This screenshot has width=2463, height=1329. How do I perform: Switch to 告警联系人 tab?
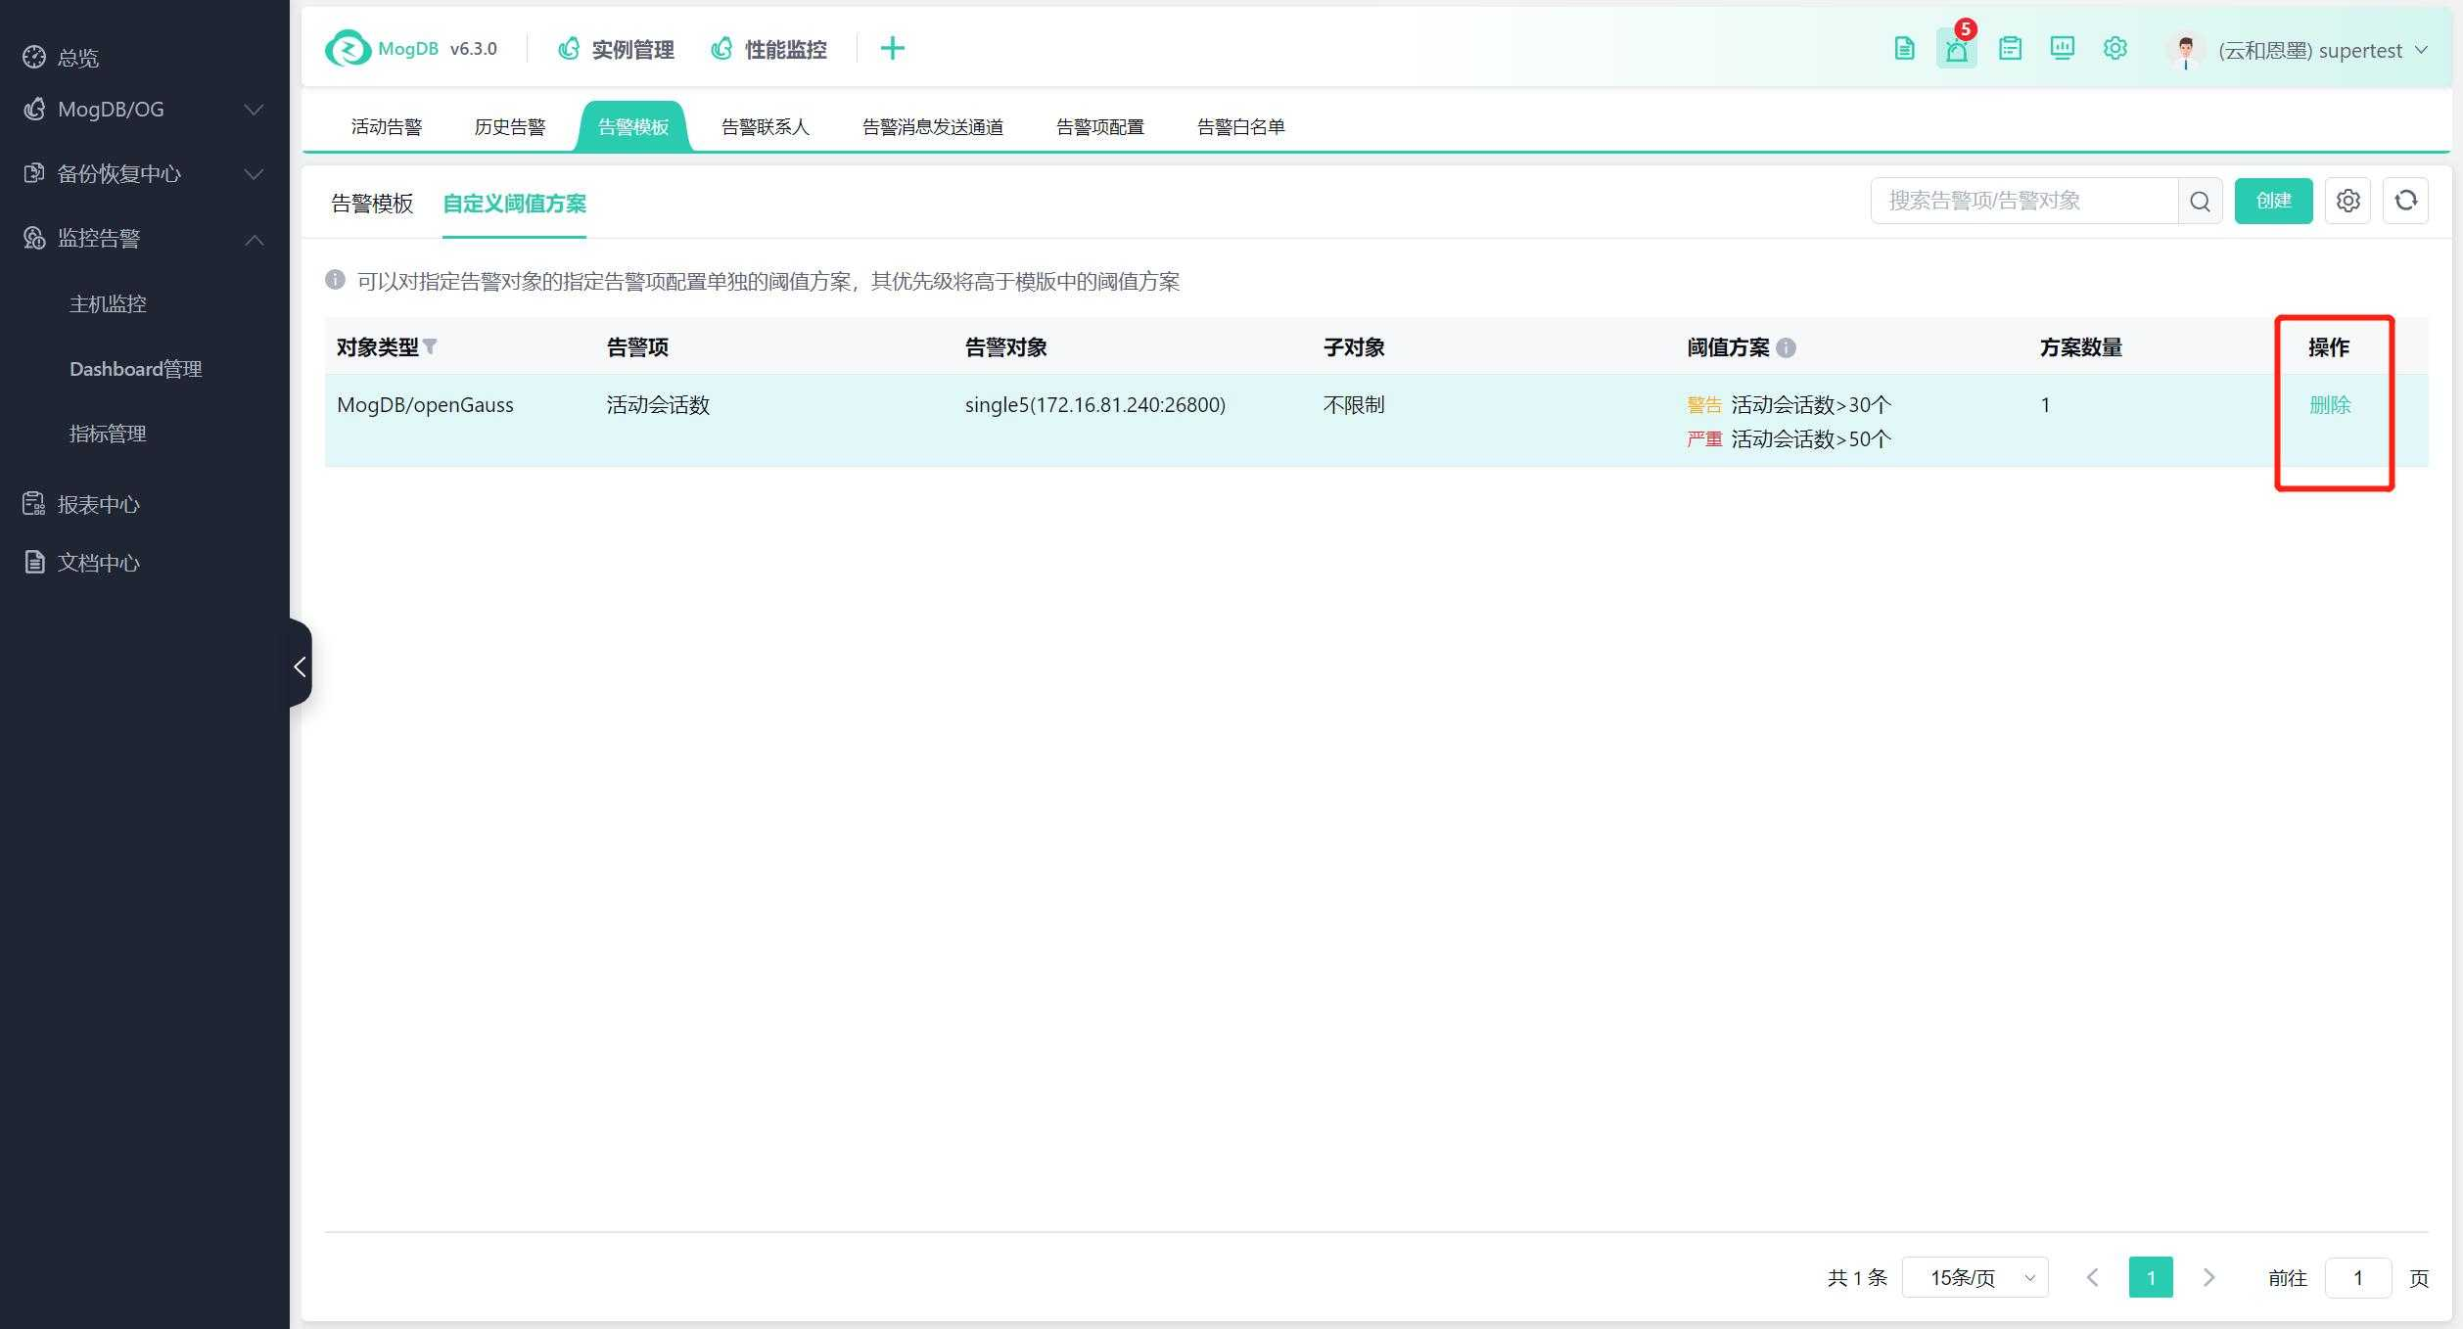pos(766,126)
